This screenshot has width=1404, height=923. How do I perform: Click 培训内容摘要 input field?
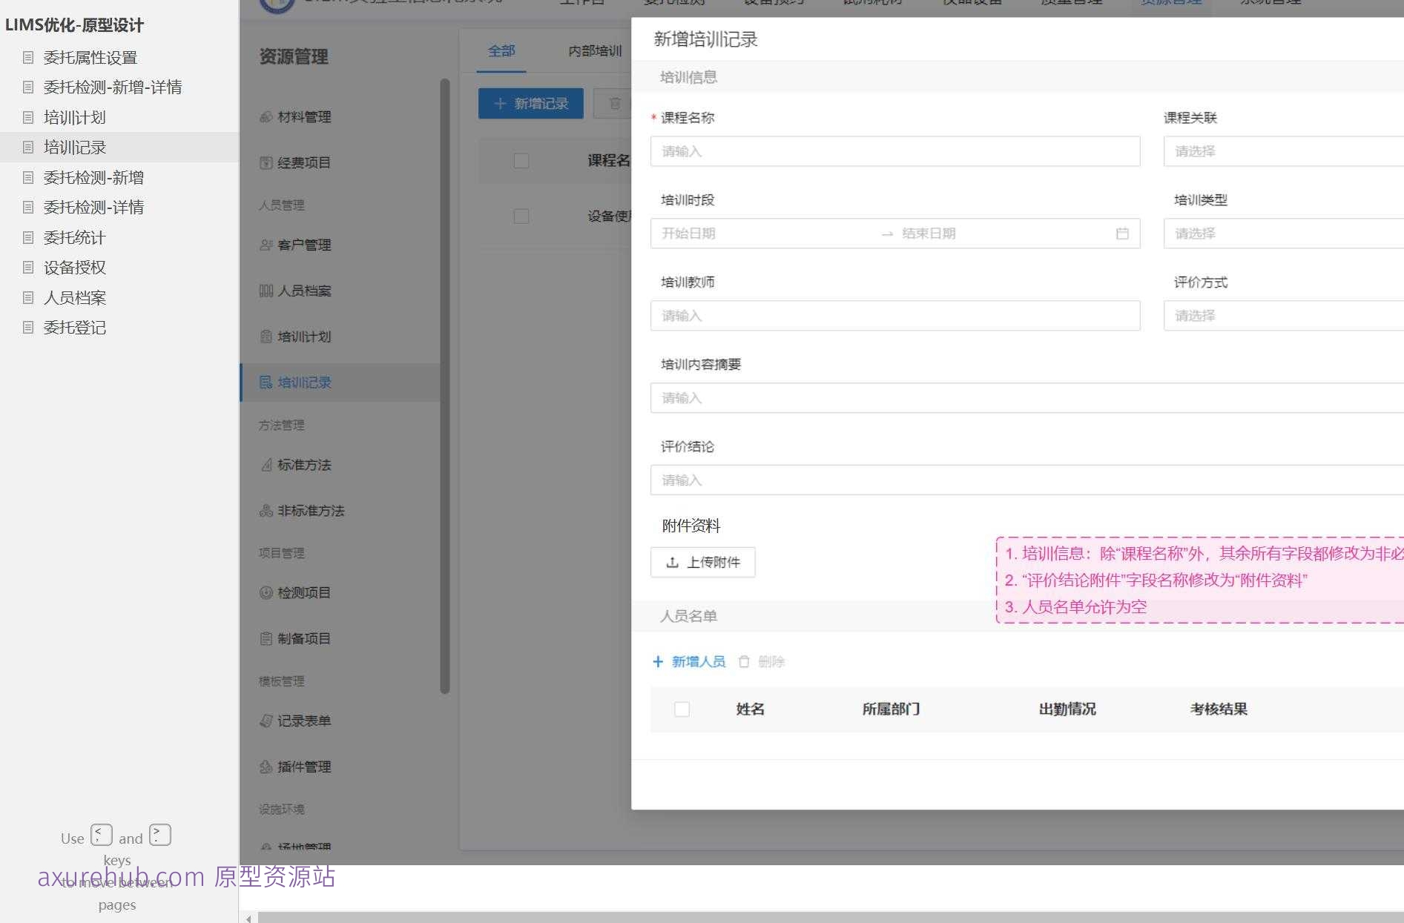coord(1027,398)
